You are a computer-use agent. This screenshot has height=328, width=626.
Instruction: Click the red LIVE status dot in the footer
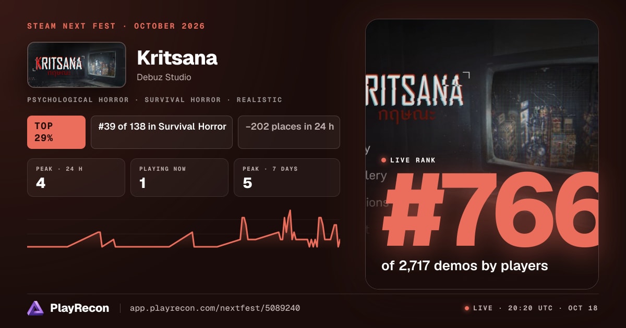[467, 308]
